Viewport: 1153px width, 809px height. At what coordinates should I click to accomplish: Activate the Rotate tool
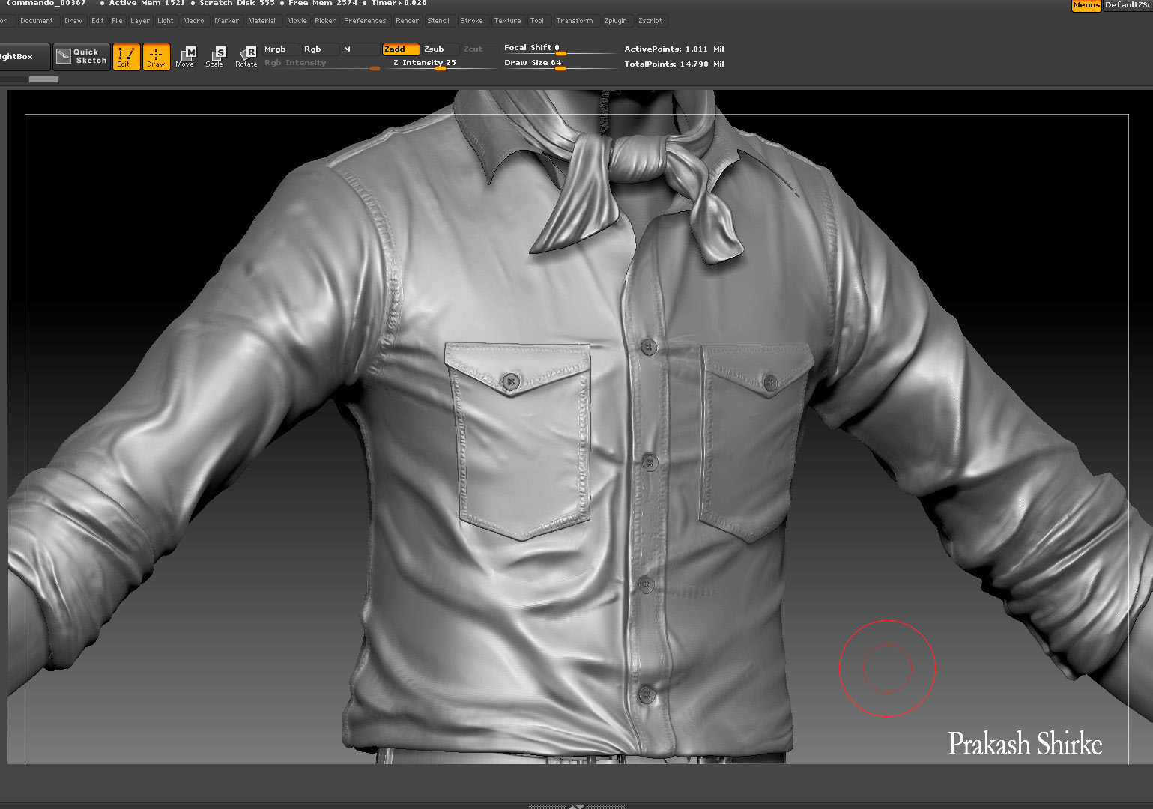click(x=246, y=56)
